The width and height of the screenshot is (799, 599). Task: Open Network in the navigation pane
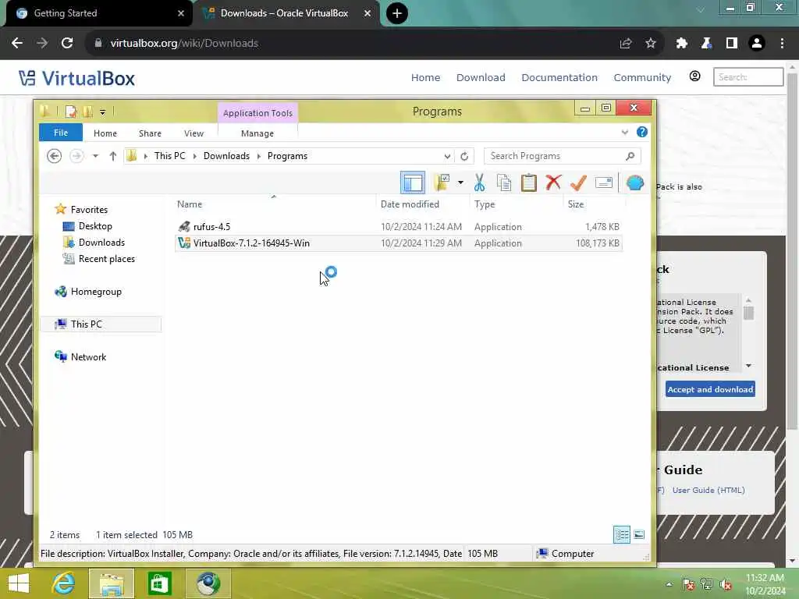[88, 357]
